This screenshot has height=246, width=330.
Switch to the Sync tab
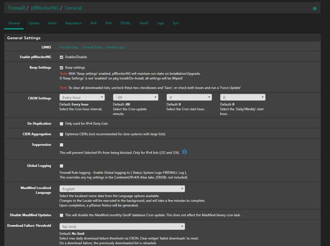tap(176, 23)
